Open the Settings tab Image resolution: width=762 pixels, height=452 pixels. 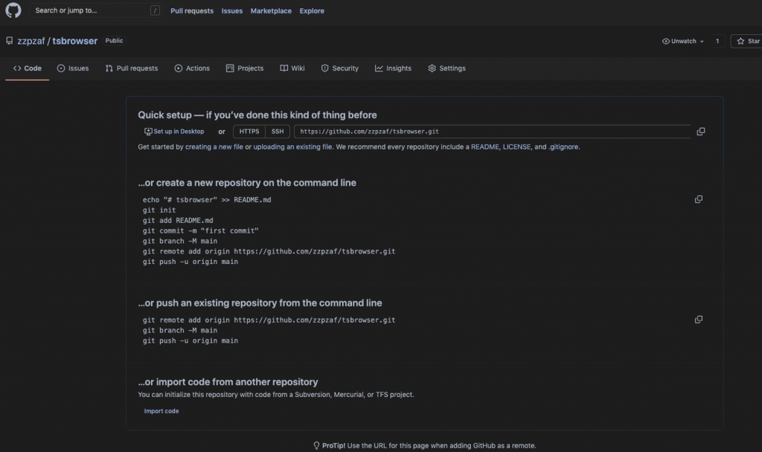446,68
